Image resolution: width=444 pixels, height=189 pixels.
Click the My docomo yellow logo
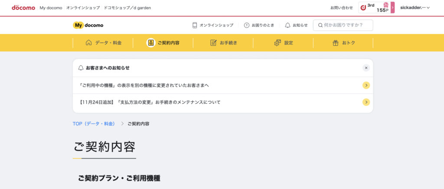[88, 25]
